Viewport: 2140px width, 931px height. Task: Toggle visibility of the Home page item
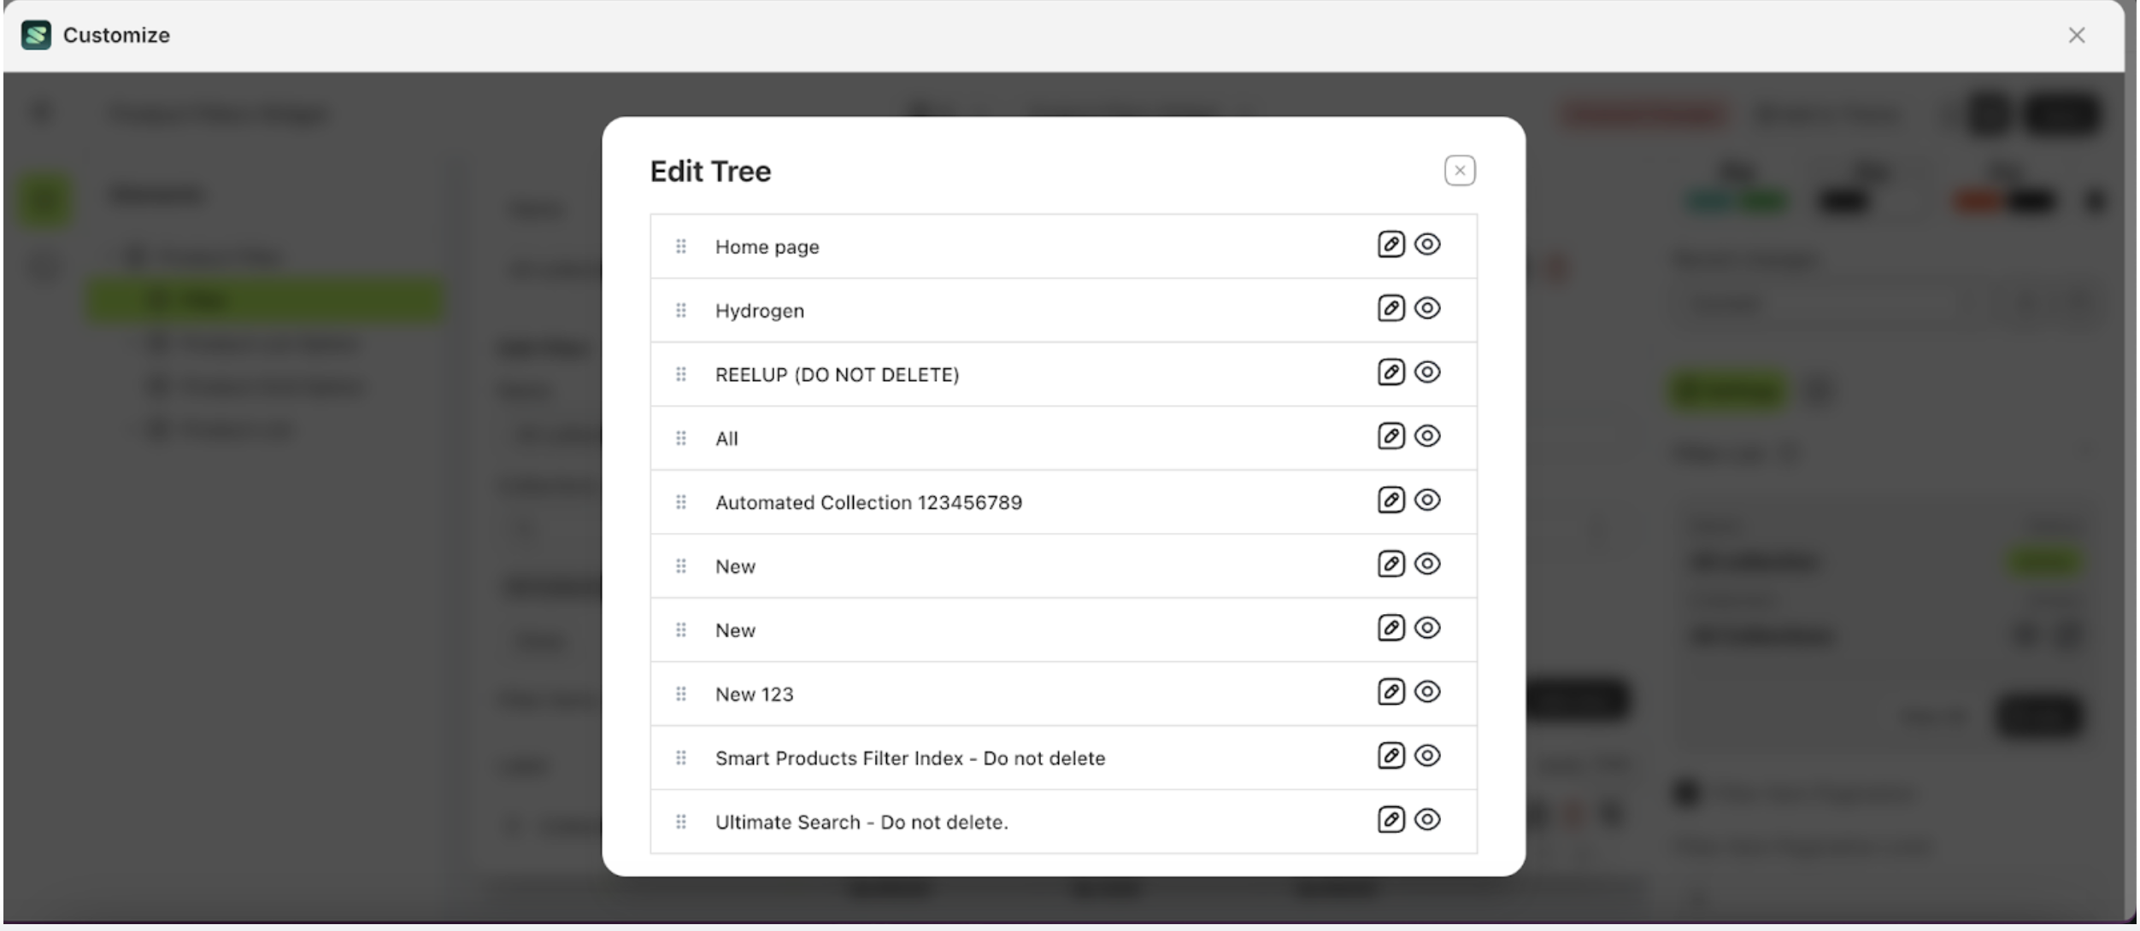coord(1428,245)
